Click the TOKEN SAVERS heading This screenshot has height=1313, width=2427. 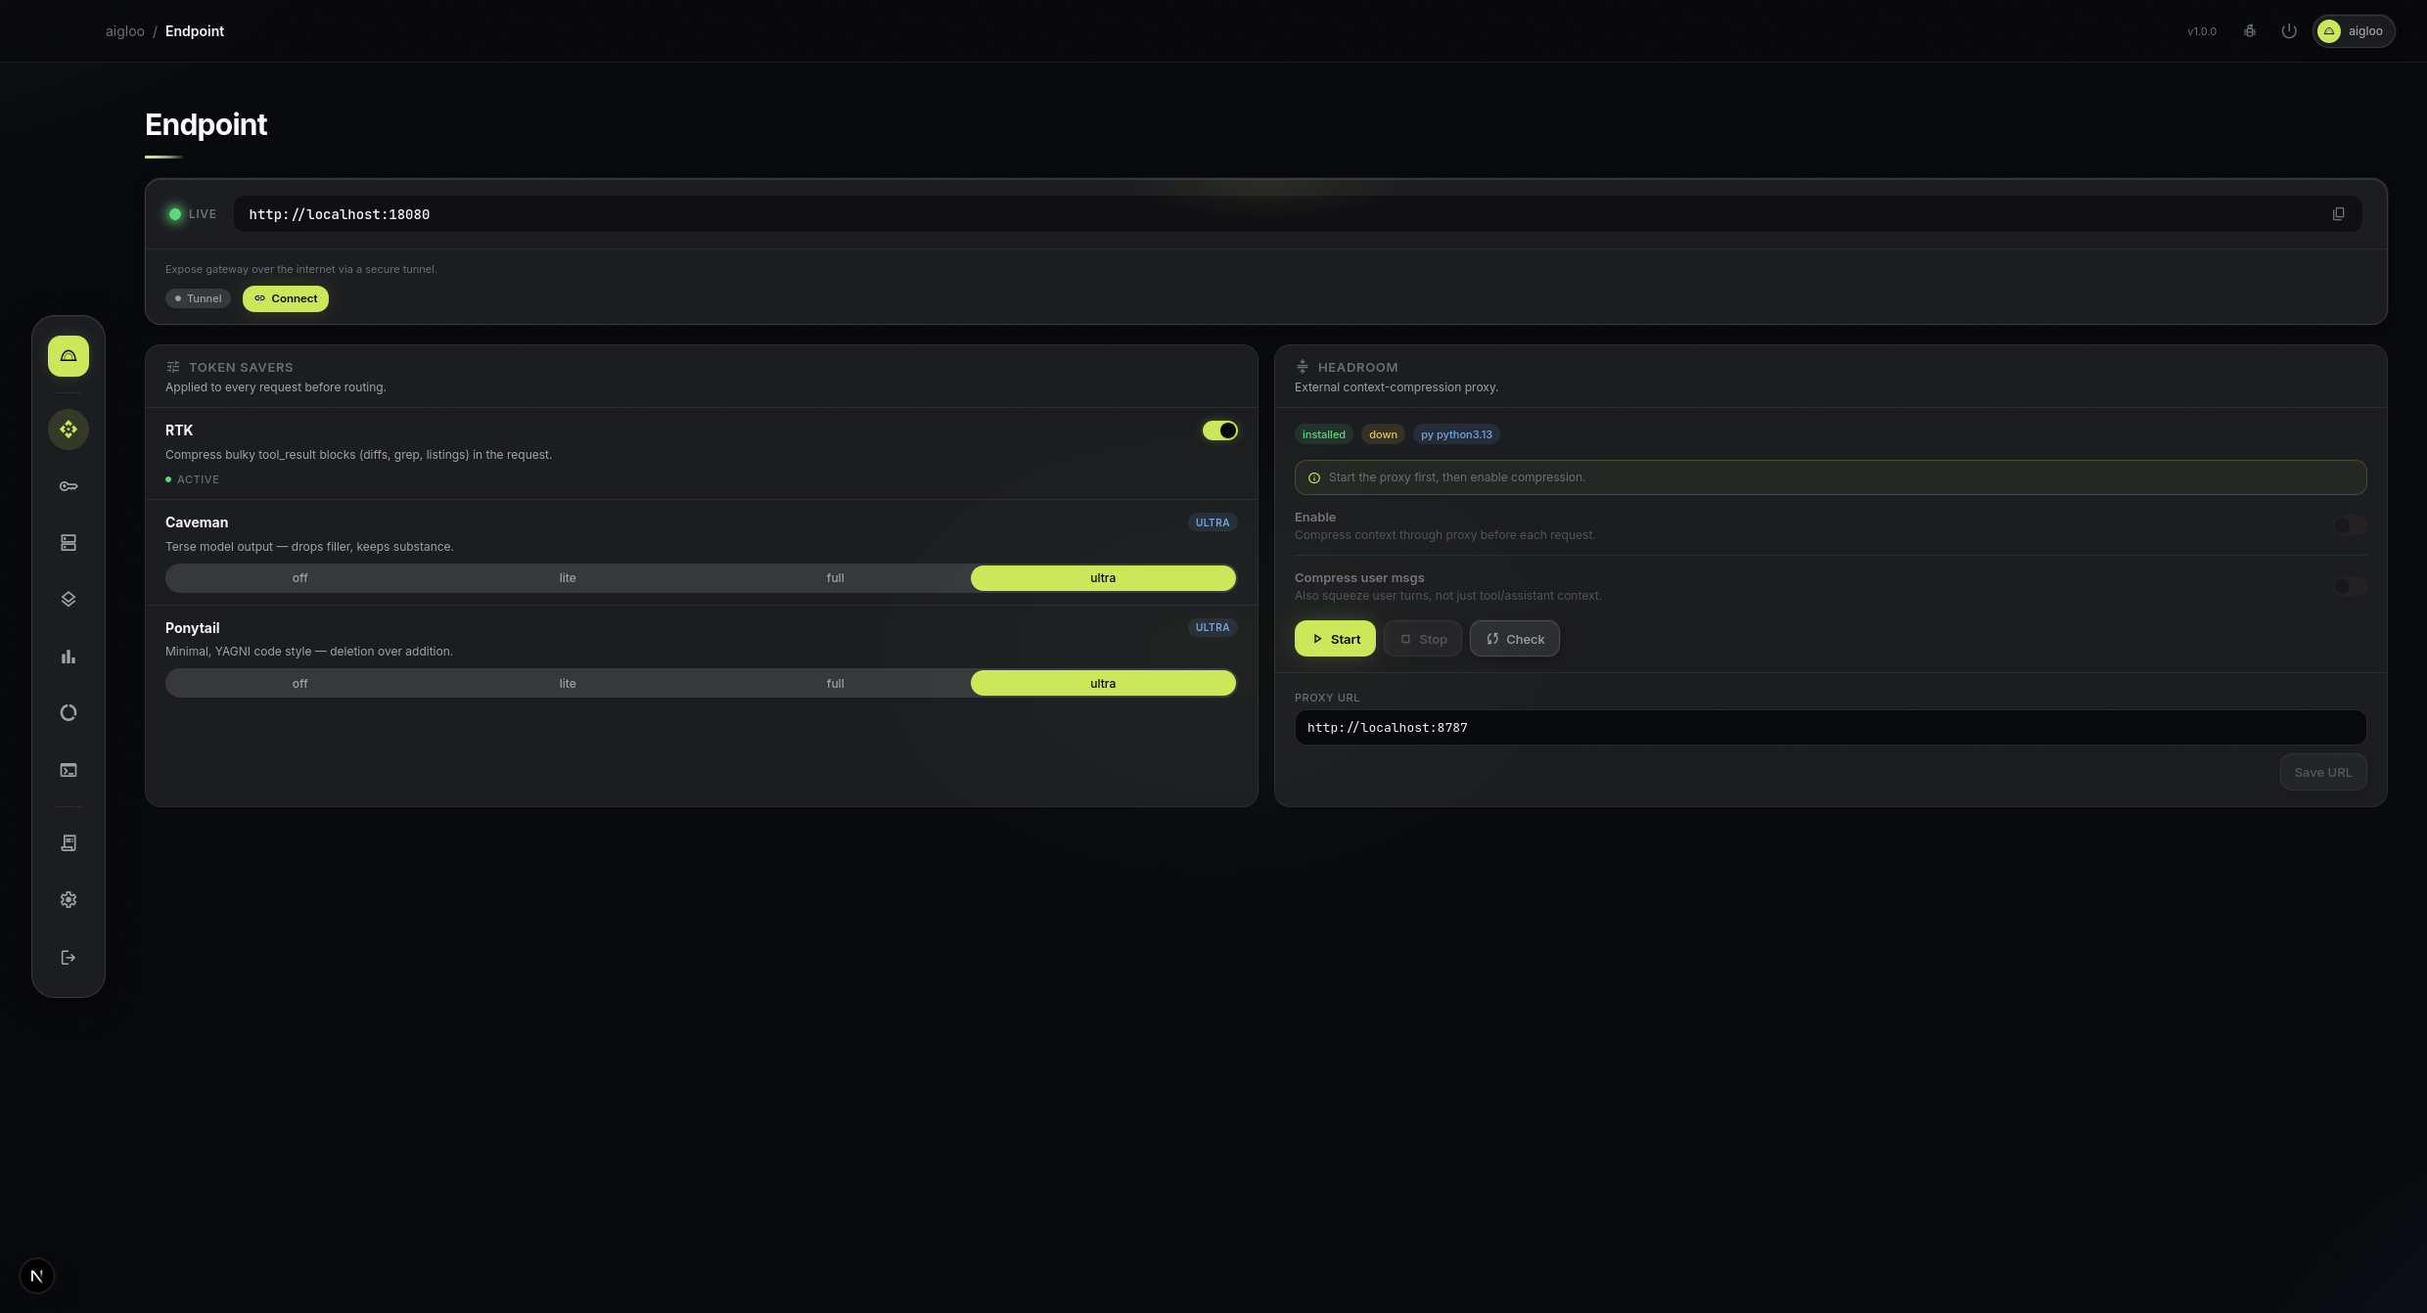click(241, 368)
